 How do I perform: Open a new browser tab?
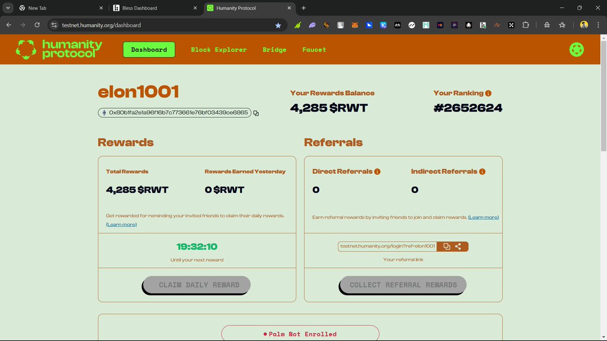303,8
